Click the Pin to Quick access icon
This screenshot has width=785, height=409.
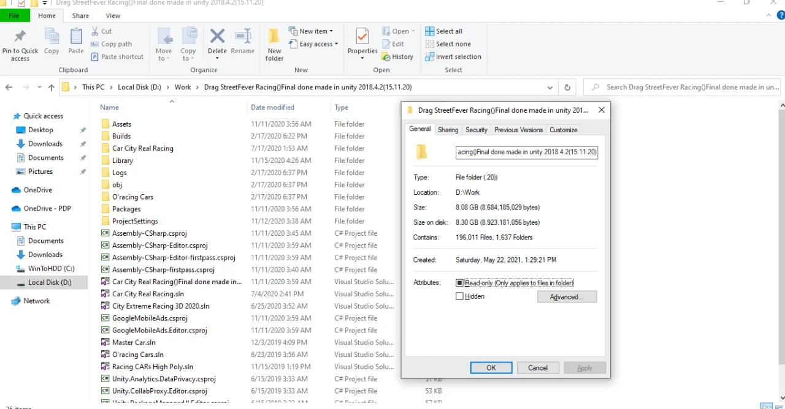pyautogui.click(x=20, y=37)
